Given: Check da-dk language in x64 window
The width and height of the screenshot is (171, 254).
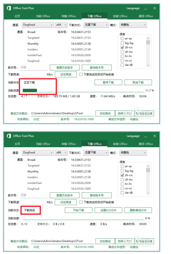Looking at the screenshot, I should click(122, 65).
